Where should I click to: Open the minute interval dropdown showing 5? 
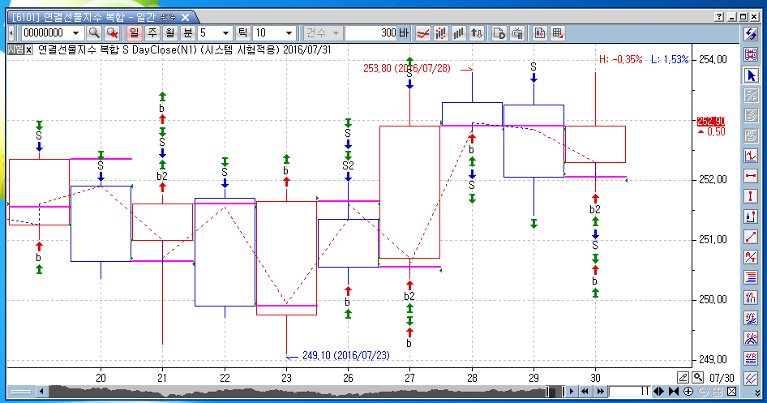(225, 33)
